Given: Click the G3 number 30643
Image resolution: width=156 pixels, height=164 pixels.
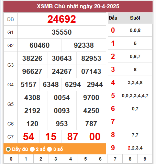Looking at the screenshot, I should [x=62, y=58].
